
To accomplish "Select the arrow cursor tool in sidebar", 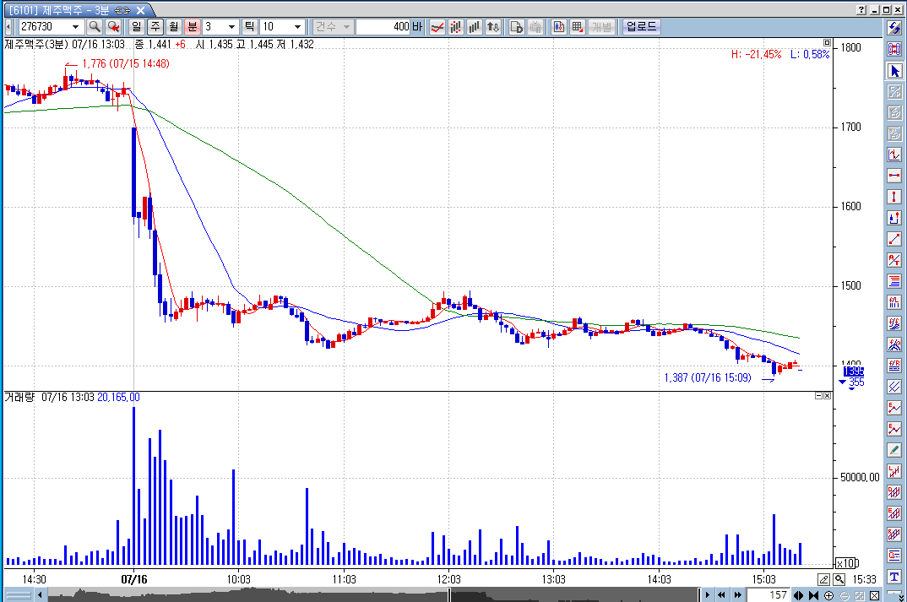I will 894,70.
